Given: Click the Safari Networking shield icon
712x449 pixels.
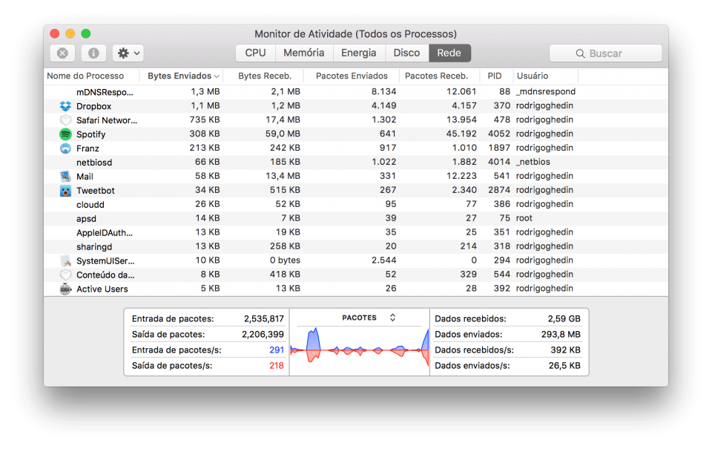Looking at the screenshot, I should click(65, 120).
